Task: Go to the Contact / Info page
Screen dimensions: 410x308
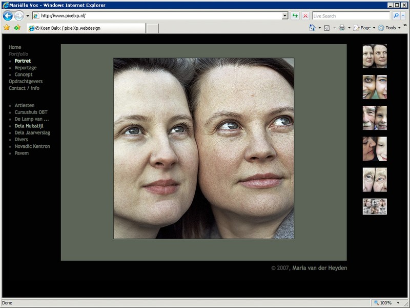Action: 24,88
